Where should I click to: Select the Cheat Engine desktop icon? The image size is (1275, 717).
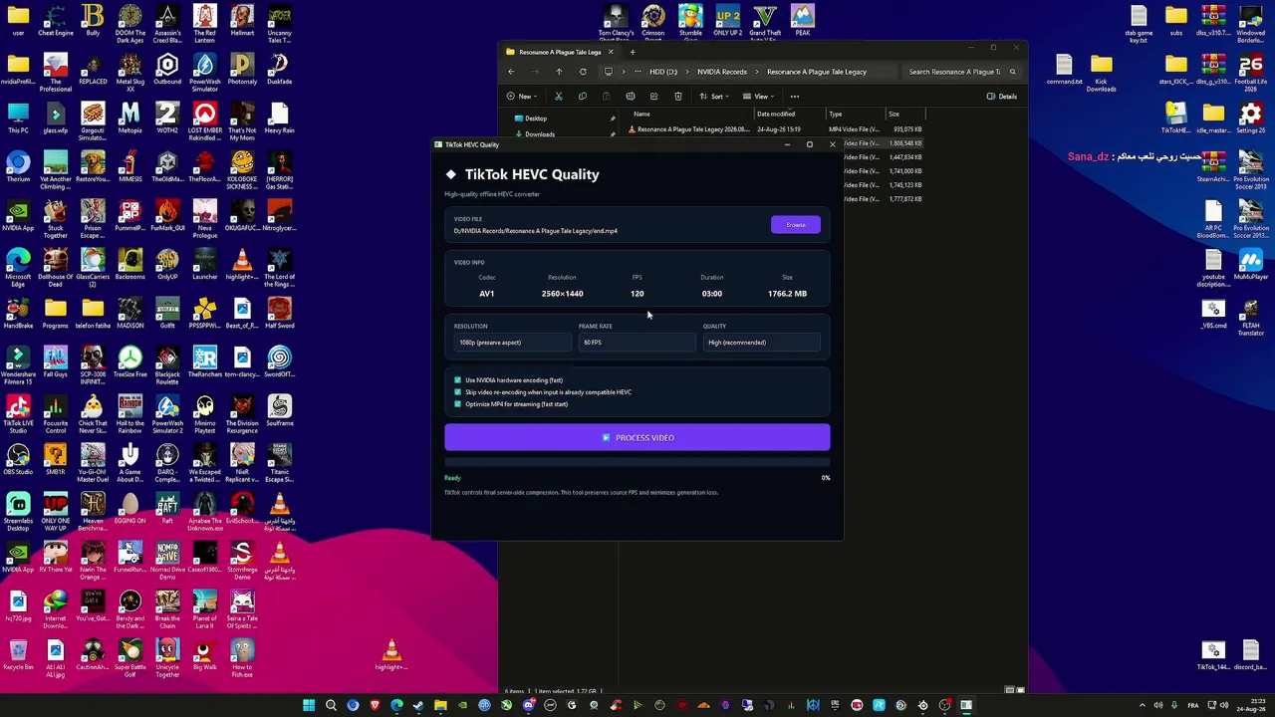[x=56, y=21]
